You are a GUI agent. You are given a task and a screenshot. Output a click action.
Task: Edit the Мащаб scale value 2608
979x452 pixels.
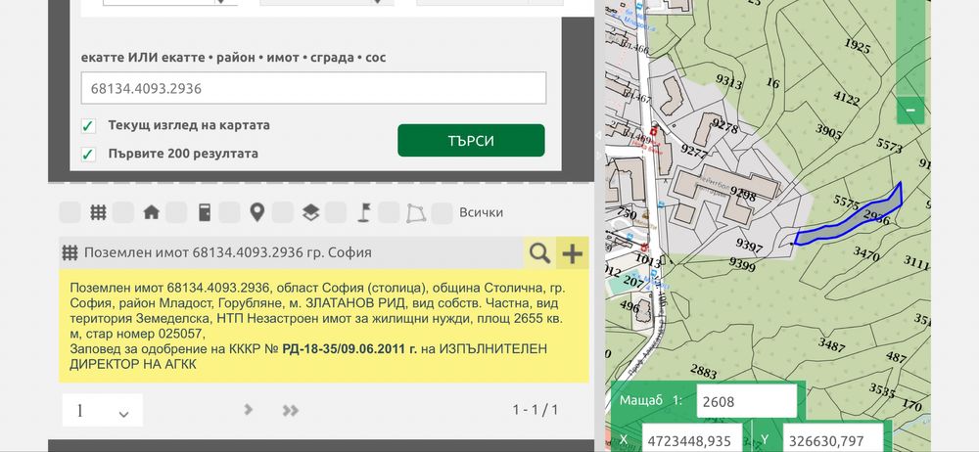(x=747, y=401)
